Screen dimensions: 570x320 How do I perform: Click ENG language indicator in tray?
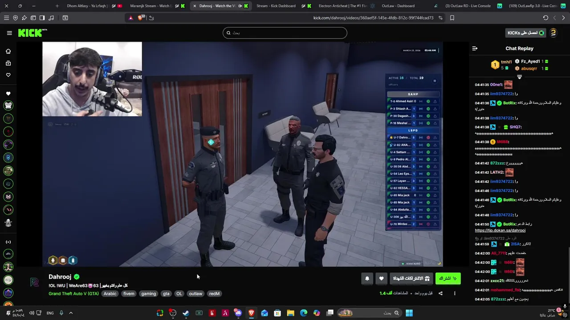50,313
